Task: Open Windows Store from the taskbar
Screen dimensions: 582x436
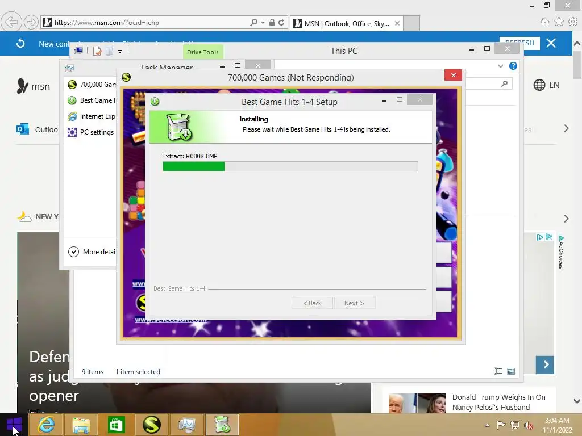Action: [x=116, y=425]
